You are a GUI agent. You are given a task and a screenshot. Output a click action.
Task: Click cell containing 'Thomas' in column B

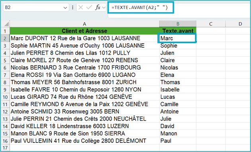[178, 82]
